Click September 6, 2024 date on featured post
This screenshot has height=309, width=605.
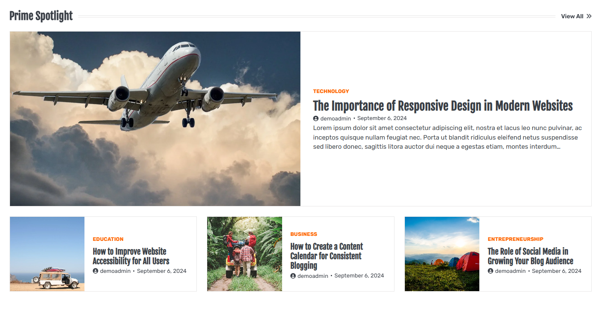[x=382, y=118]
